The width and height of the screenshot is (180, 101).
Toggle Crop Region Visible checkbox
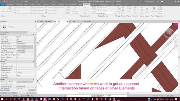click(17, 66)
